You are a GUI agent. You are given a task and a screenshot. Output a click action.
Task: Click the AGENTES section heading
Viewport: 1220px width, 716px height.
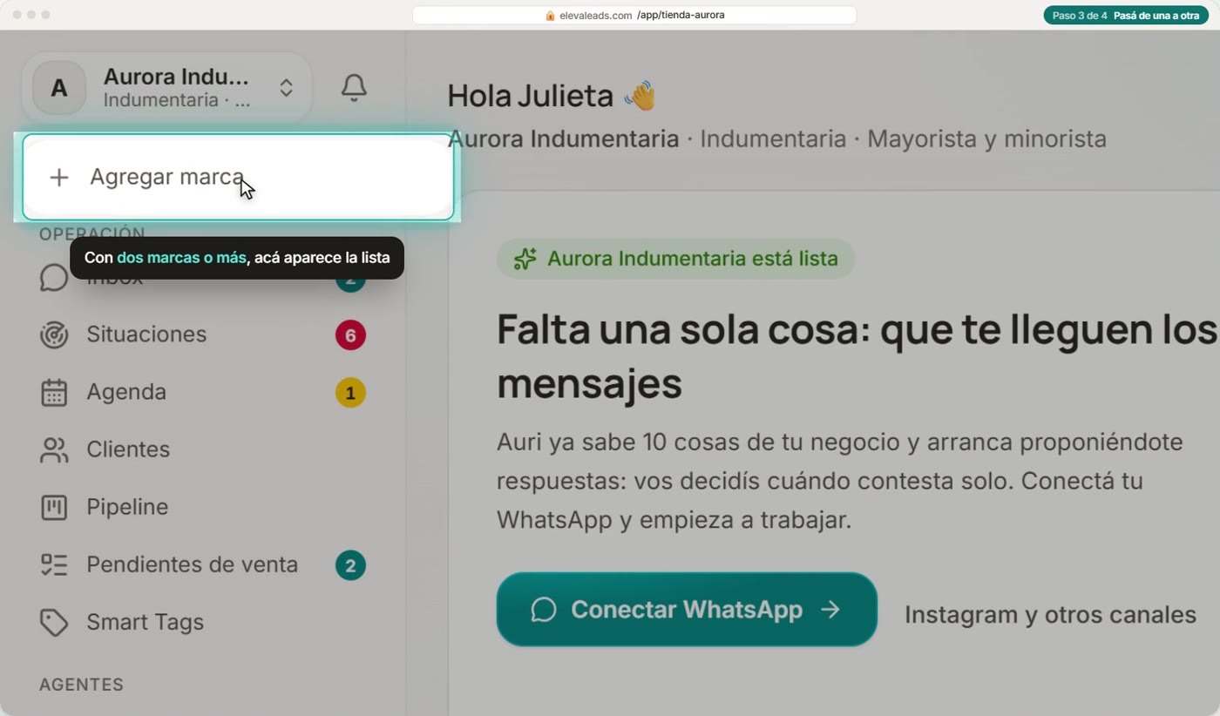point(81,685)
